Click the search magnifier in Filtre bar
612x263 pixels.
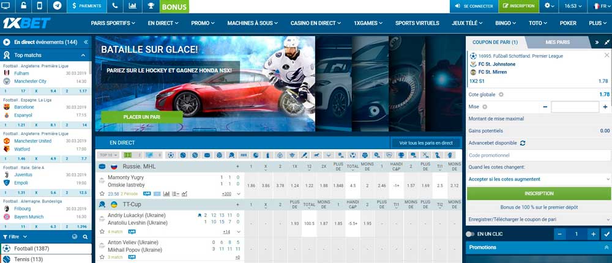85,237
